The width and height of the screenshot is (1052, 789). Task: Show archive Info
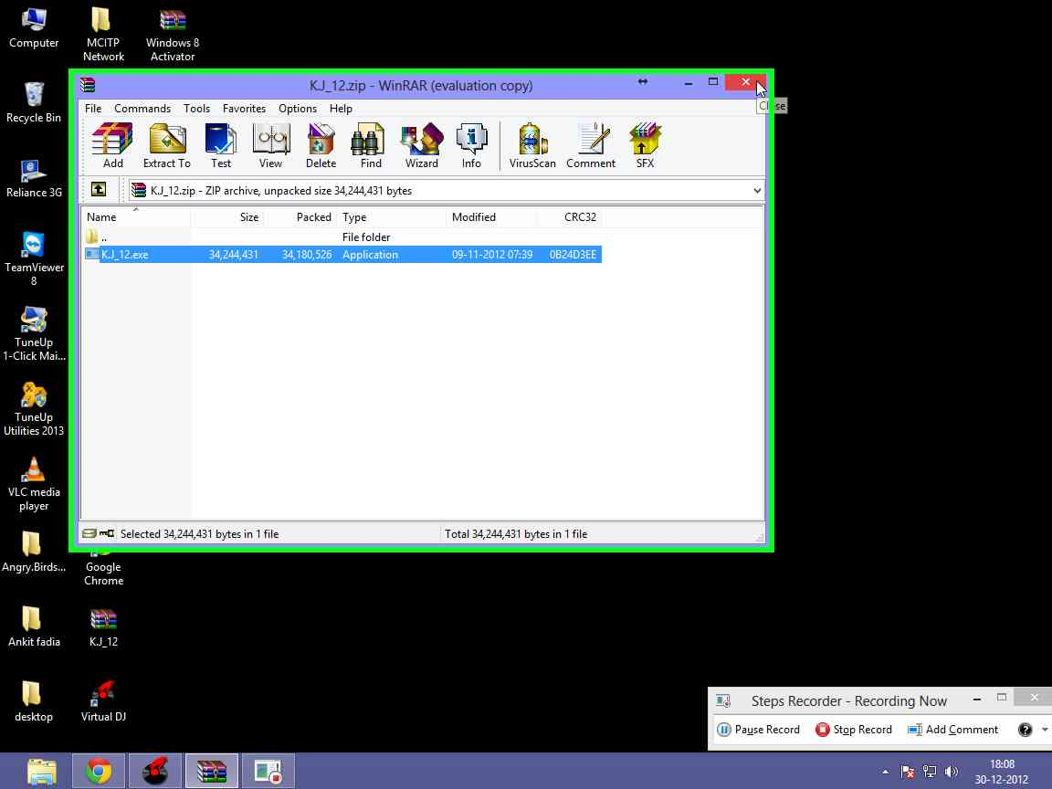(471, 145)
